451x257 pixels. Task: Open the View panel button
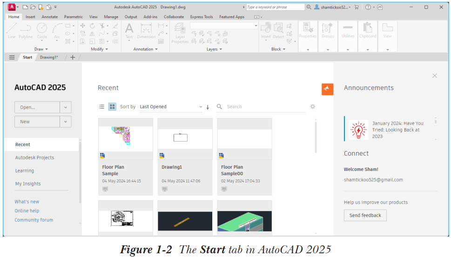click(x=387, y=36)
